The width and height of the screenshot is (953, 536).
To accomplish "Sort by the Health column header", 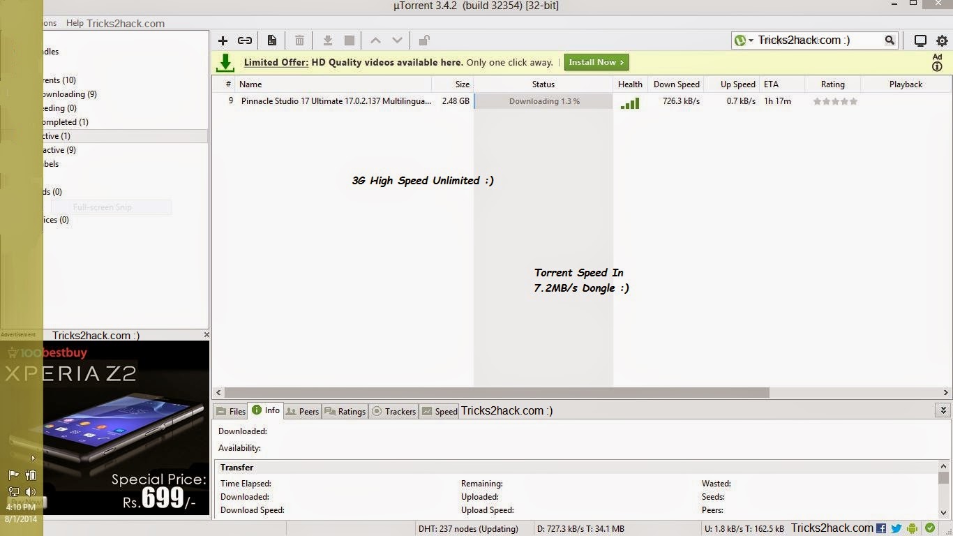I will tap(630, 84).
